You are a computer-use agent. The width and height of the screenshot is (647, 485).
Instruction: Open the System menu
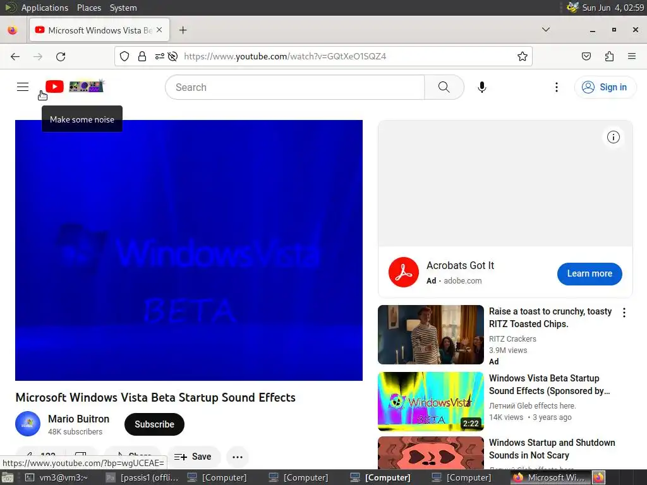123,8
